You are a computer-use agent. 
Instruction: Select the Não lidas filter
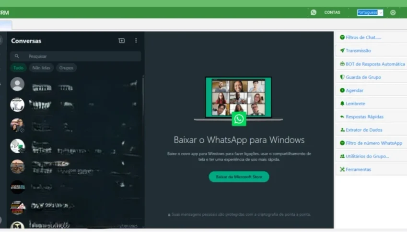pos(41,68)
